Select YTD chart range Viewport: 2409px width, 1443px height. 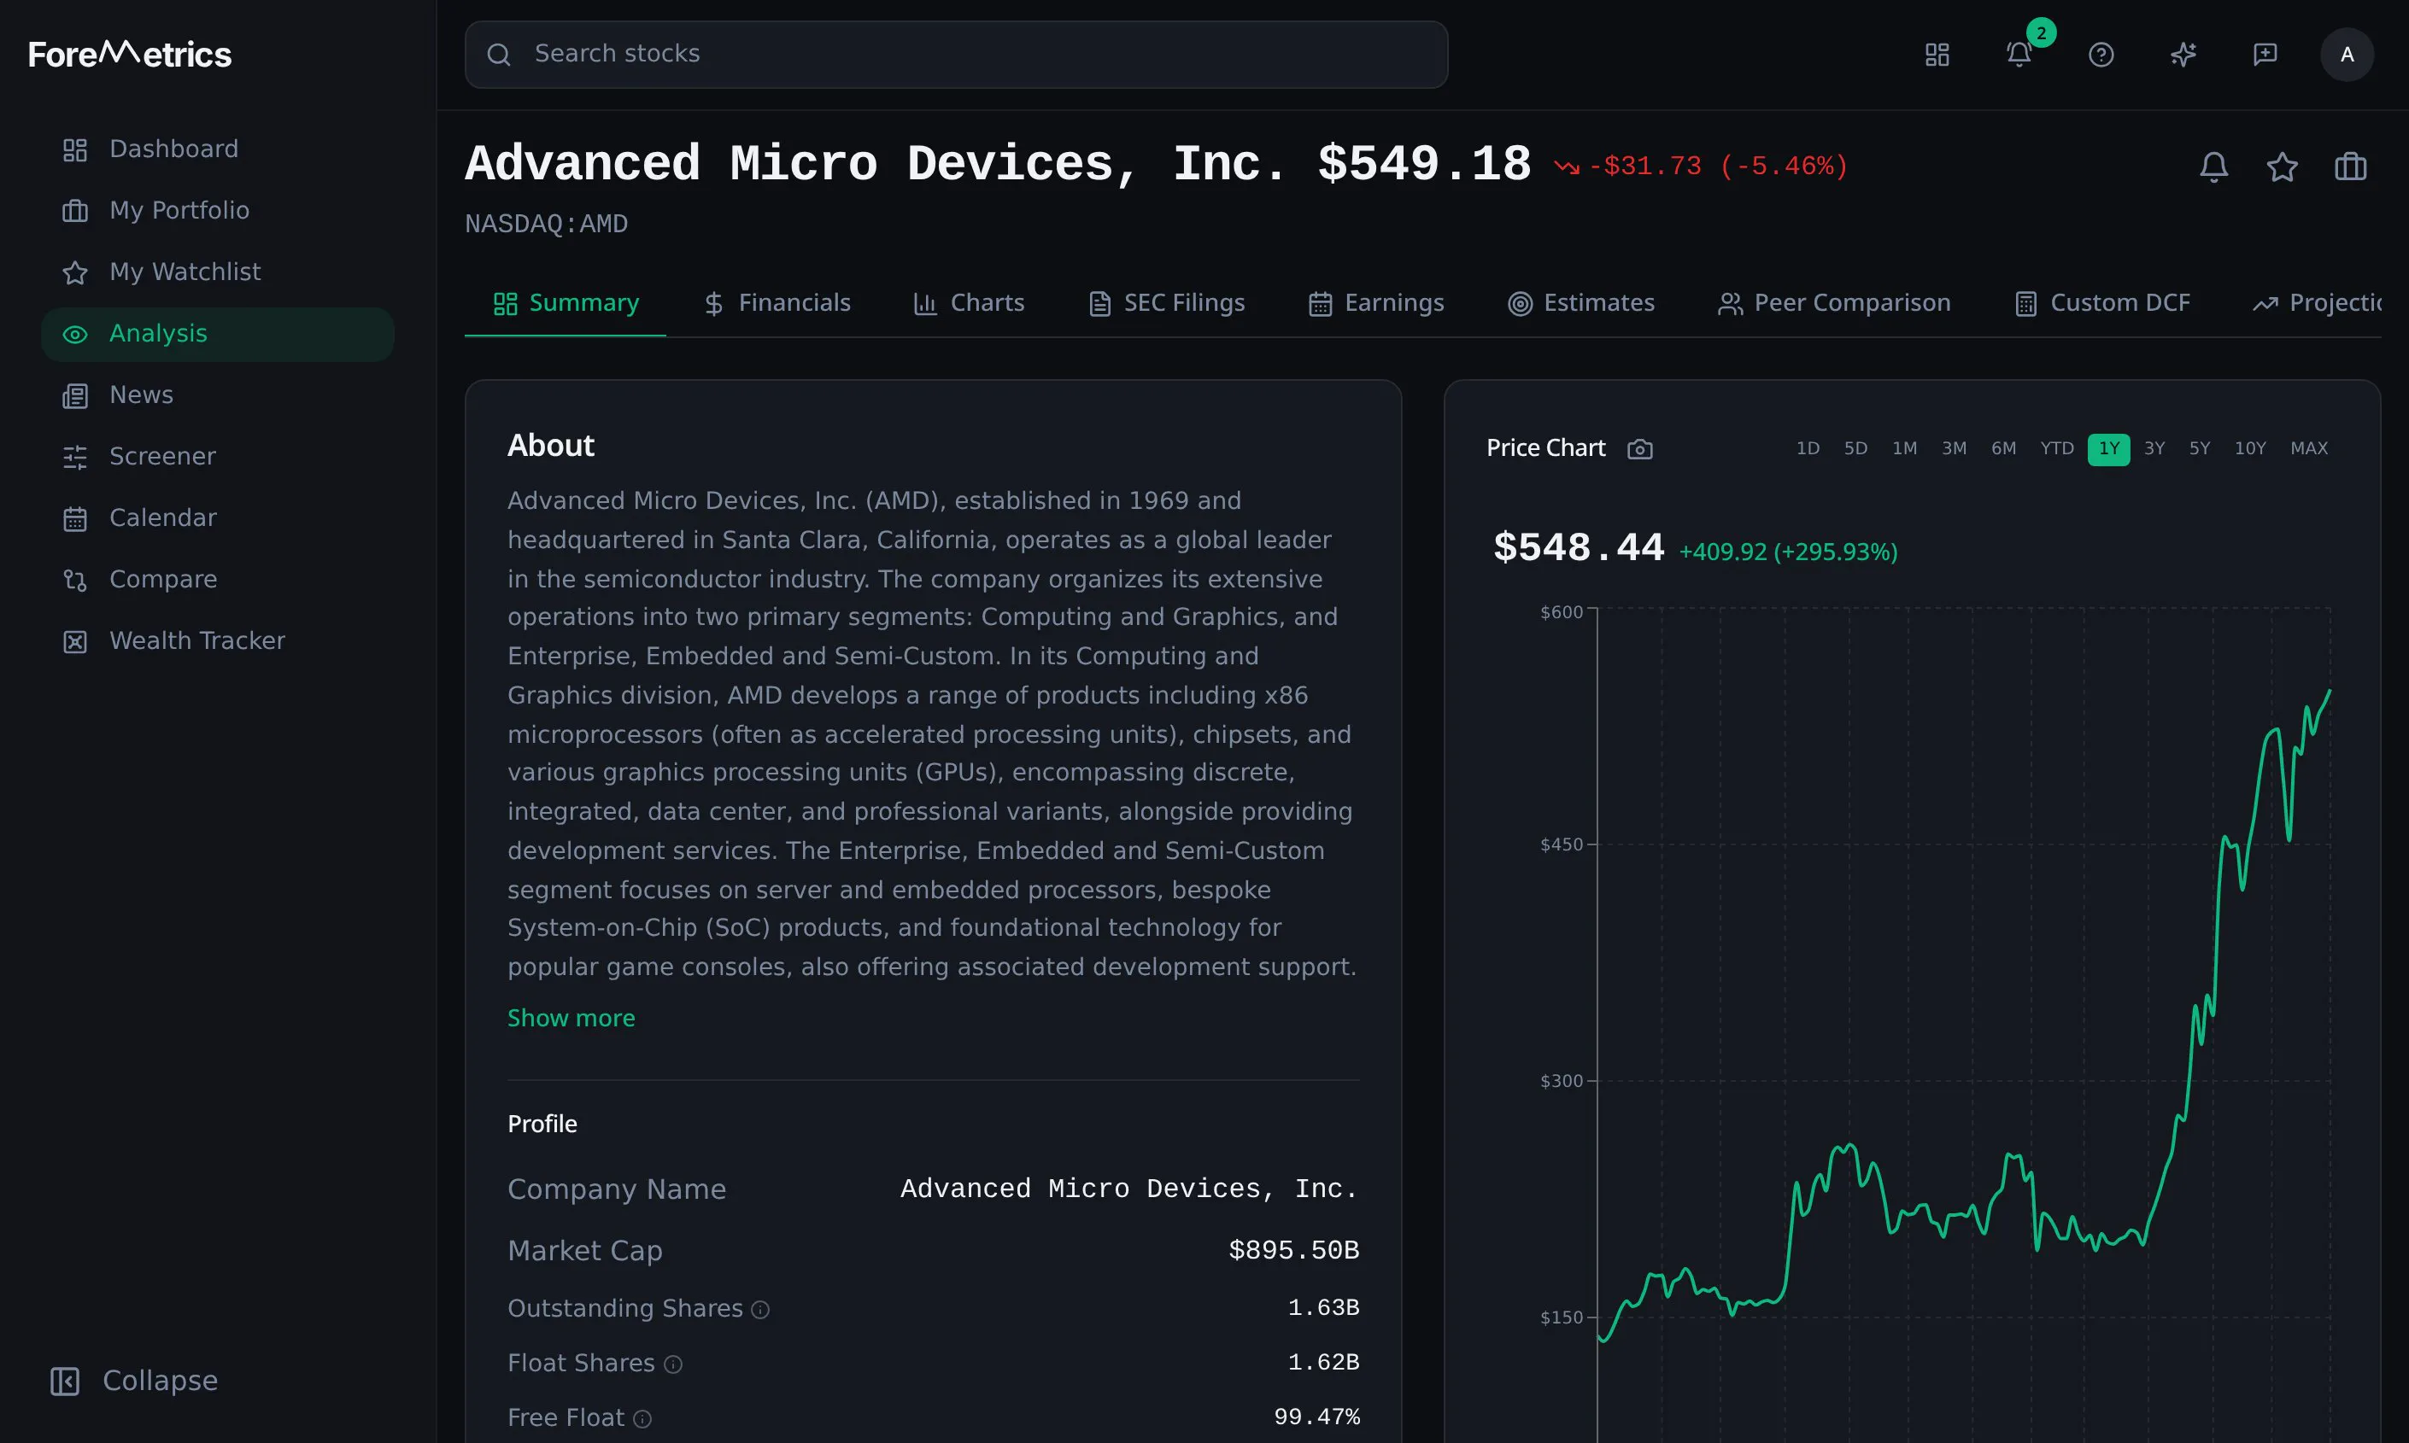[2057, 448]
